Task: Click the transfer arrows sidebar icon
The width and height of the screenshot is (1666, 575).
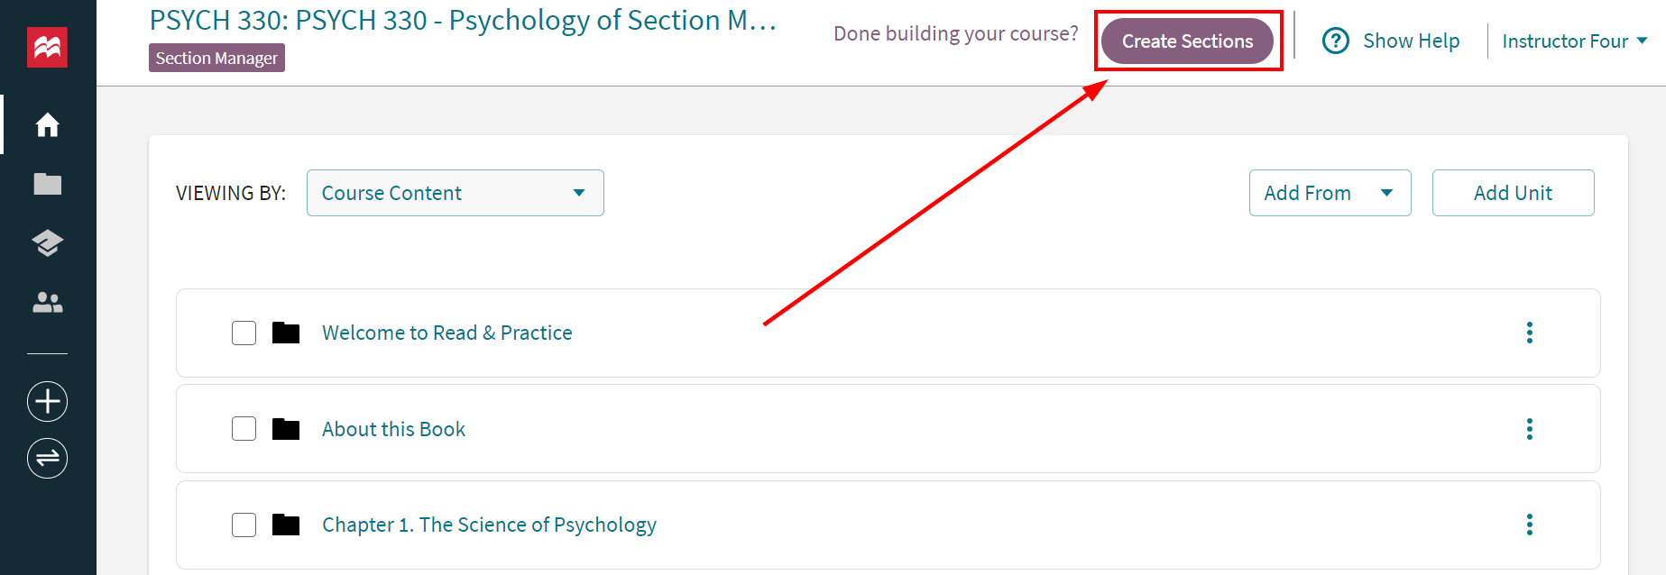Action: point(47,458)
